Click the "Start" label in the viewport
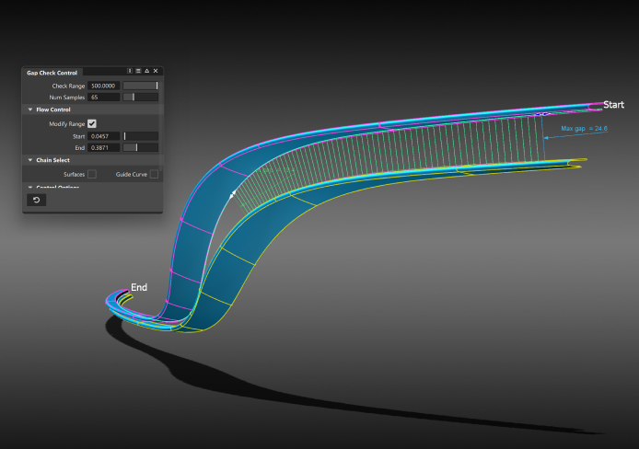 coord(613,105)
